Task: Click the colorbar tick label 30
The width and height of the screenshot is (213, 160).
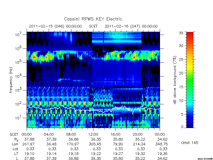Action: (x=181, y=45)
